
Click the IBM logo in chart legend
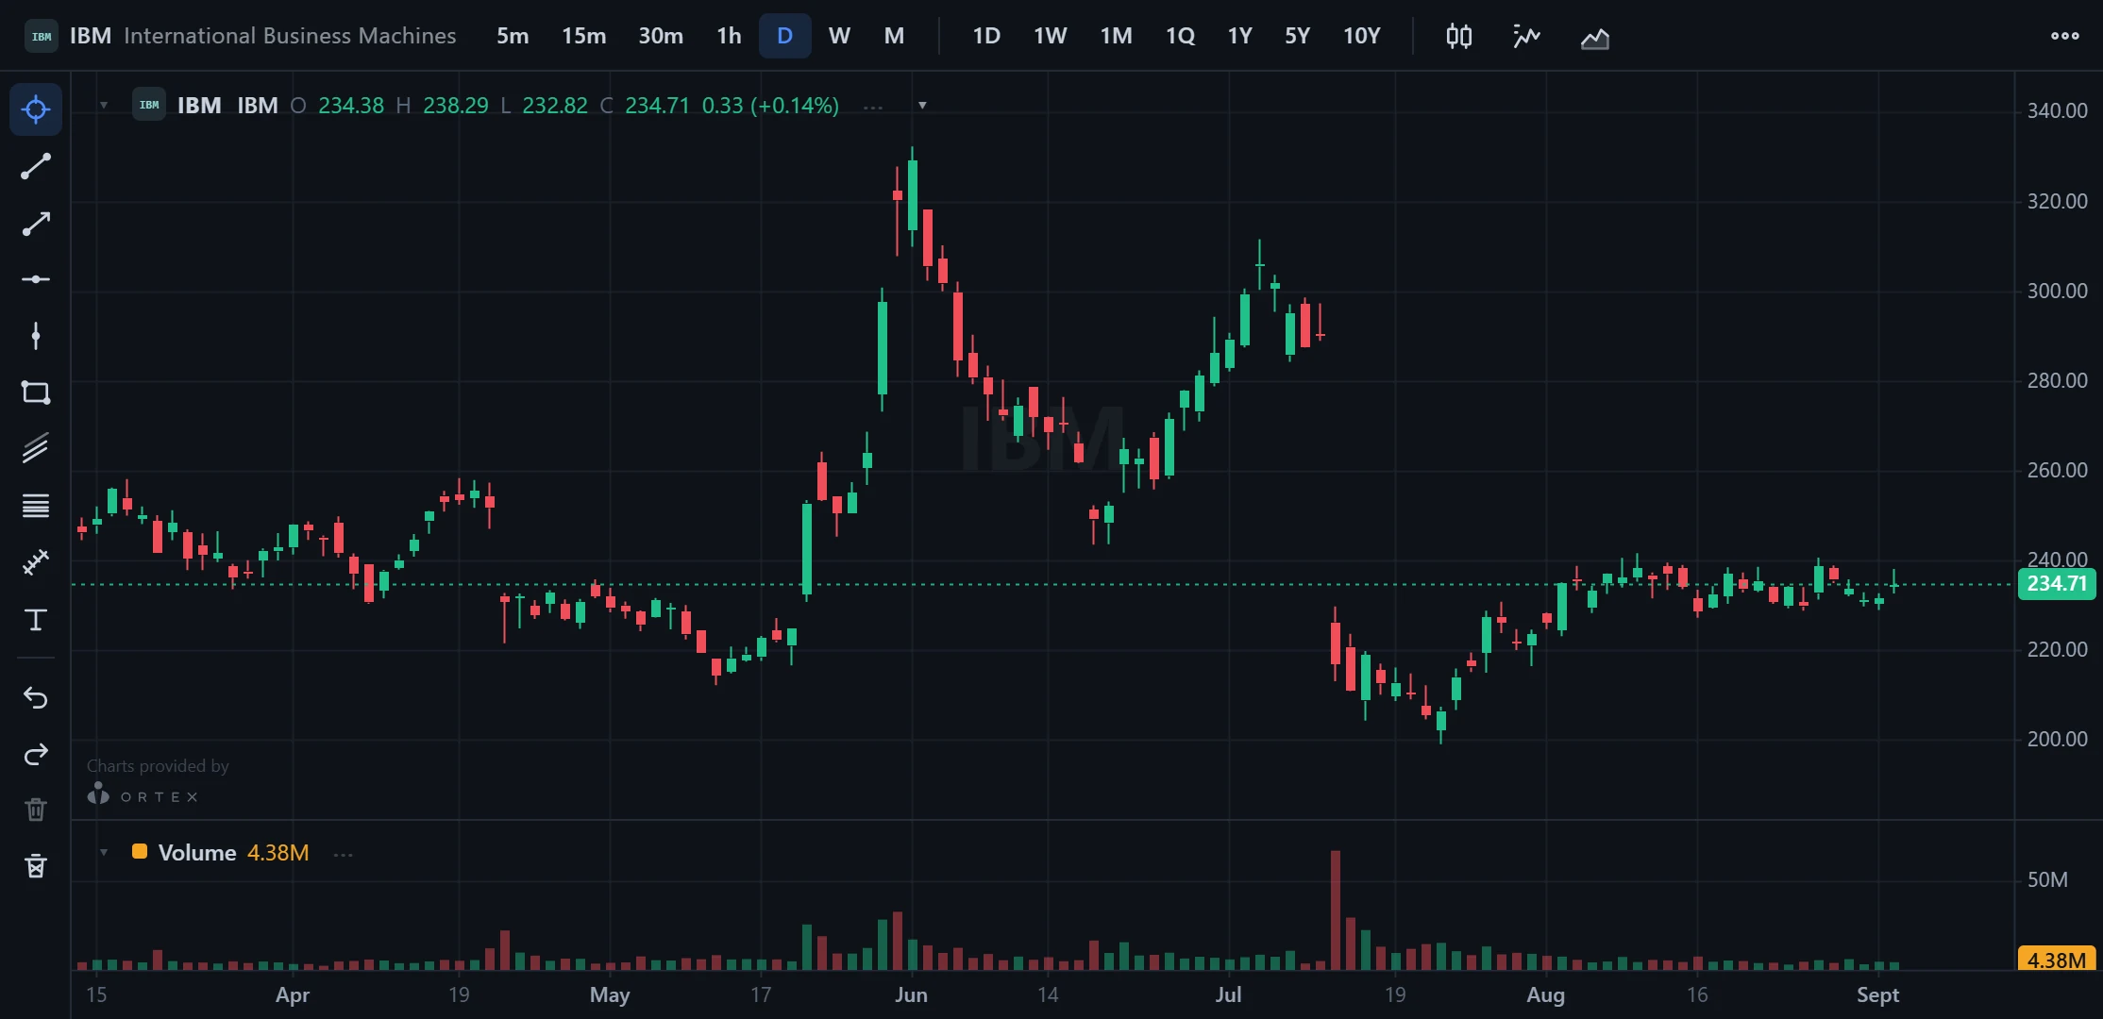click(x=149, y=105)
